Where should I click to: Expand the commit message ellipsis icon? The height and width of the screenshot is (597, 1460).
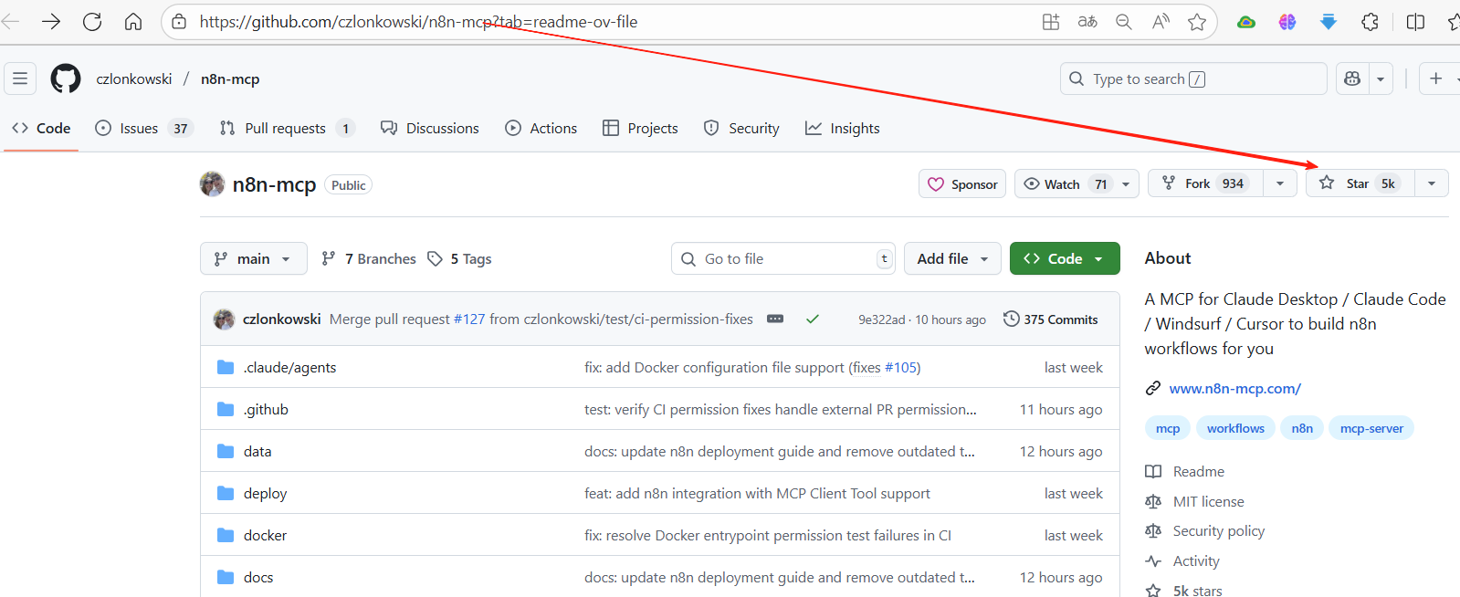775,319
